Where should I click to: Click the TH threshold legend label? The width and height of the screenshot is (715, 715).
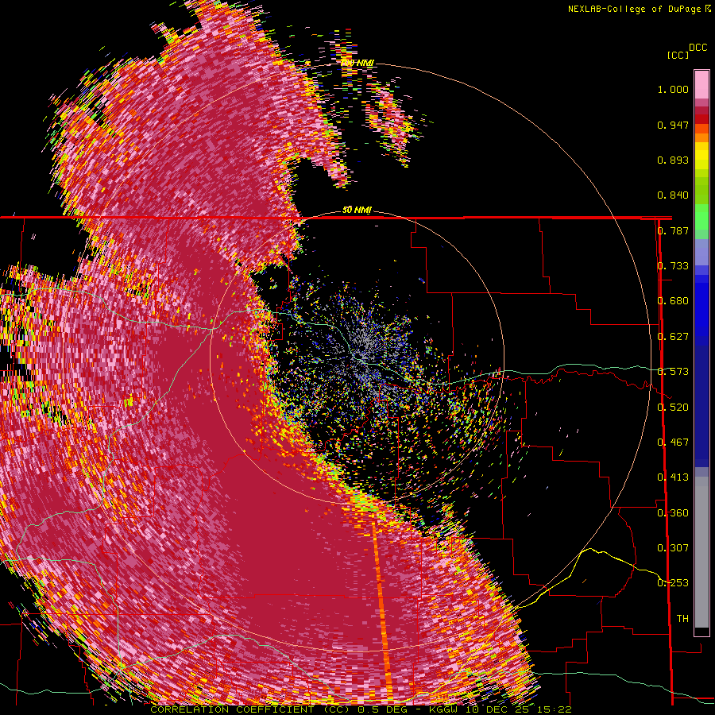point(682,619)
